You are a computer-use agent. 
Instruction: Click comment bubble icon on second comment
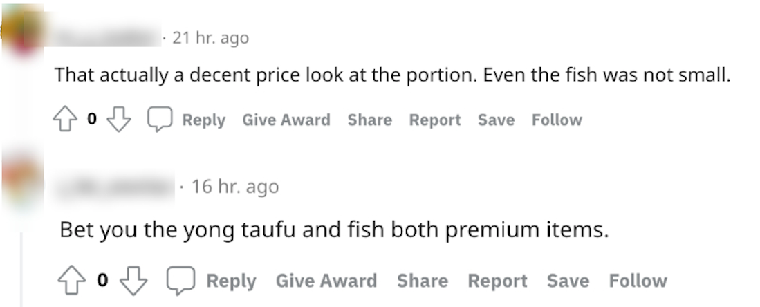(180, 280)
